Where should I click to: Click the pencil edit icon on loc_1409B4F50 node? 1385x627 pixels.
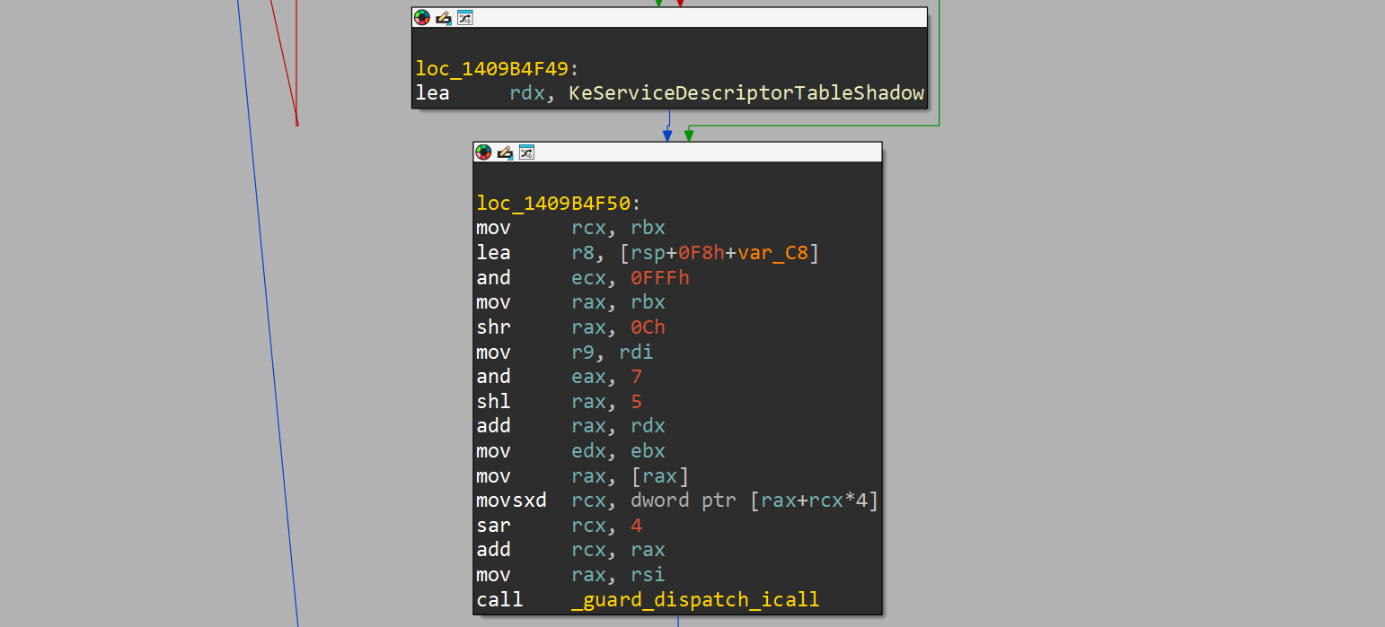(x=505, y=152)
